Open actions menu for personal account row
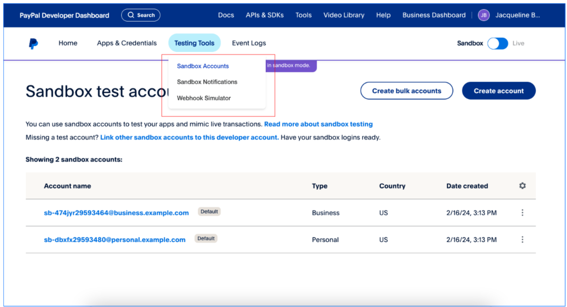This screenshot has height=307, width=567. click(522, 240)
